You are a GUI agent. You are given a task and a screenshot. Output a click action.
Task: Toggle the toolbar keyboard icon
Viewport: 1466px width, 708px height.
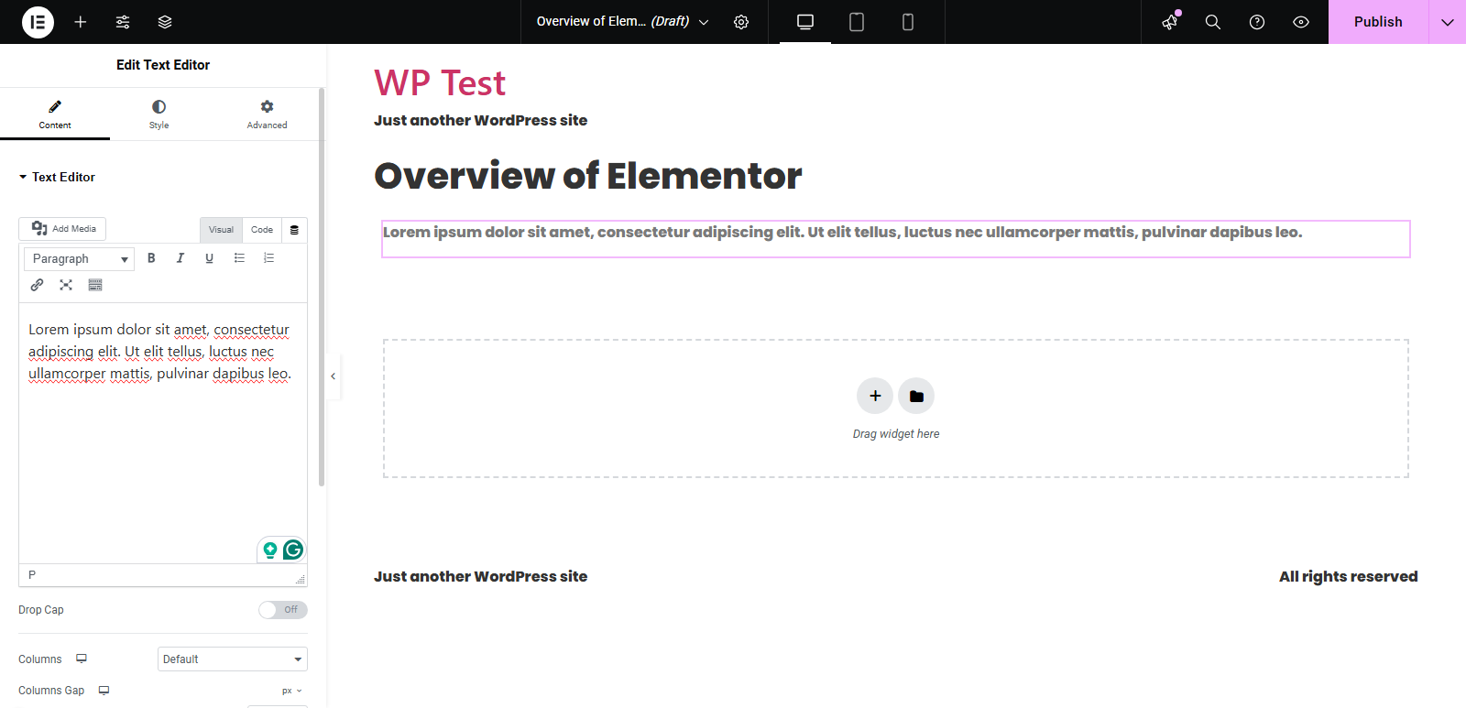[95, 285]
